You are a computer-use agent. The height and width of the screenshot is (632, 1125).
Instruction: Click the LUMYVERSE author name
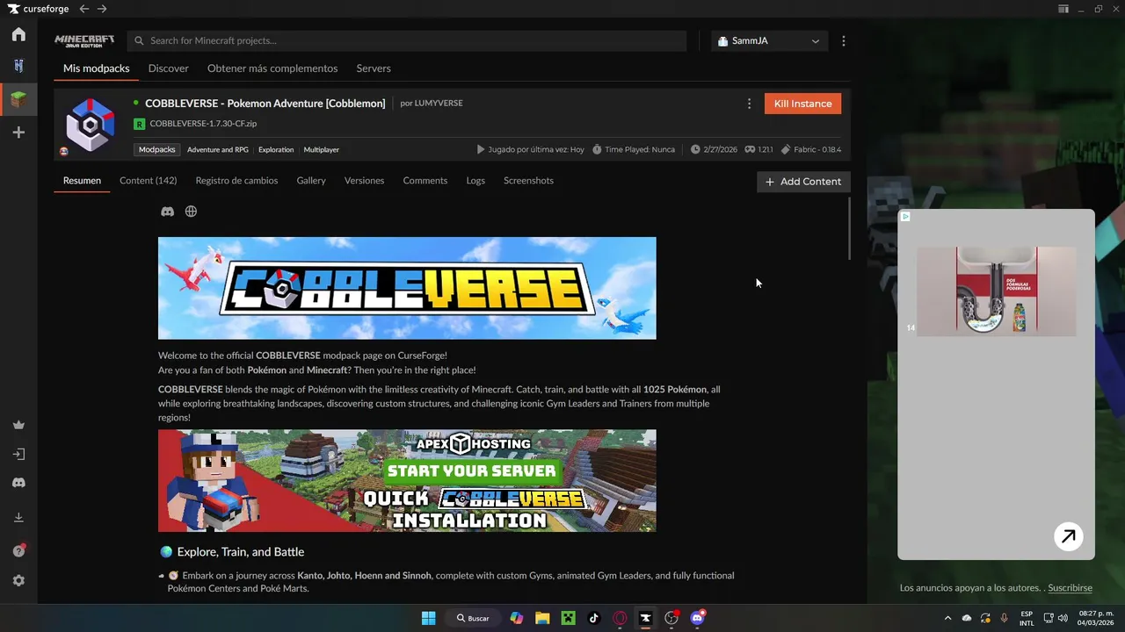[438, 104]
